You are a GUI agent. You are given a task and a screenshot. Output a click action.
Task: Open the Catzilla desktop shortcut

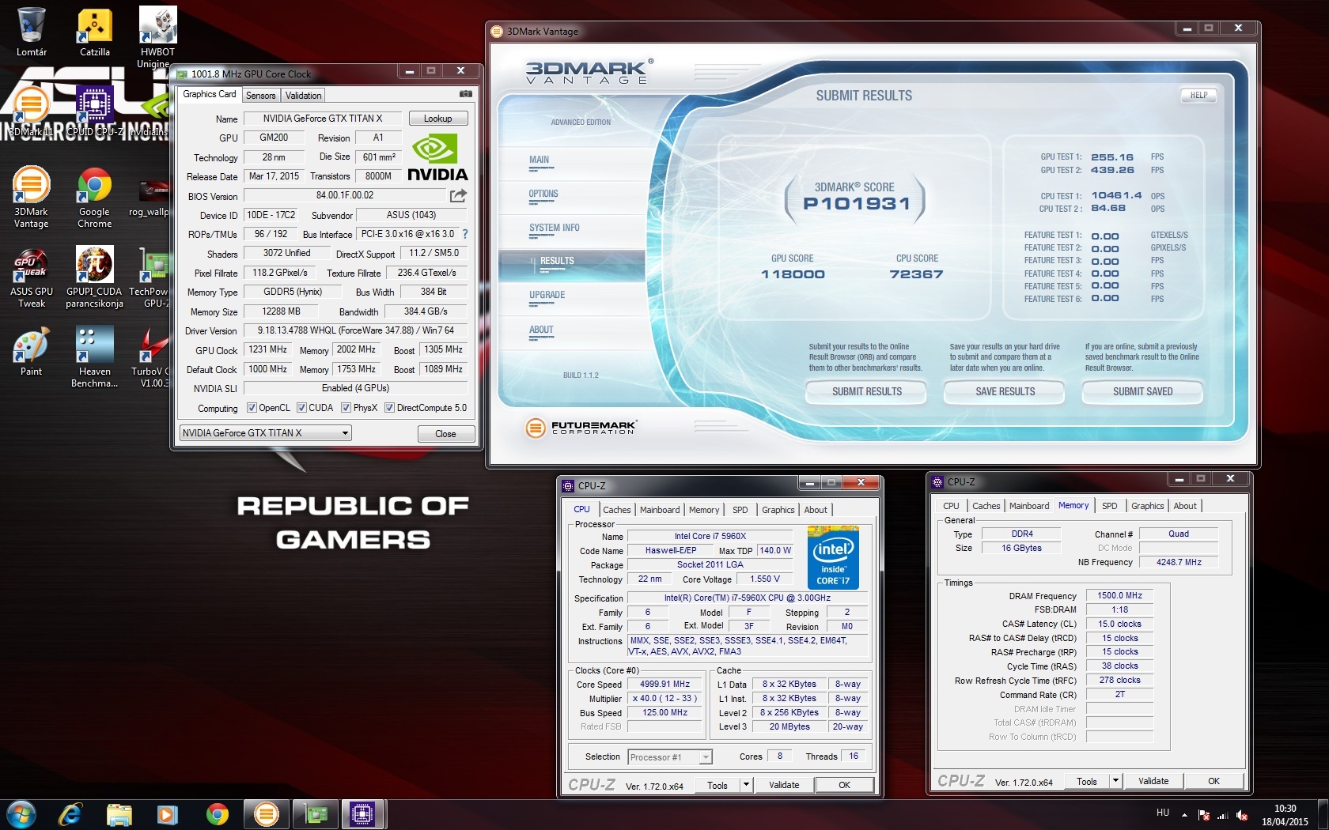pyautogui.click(x=95, y=32)
